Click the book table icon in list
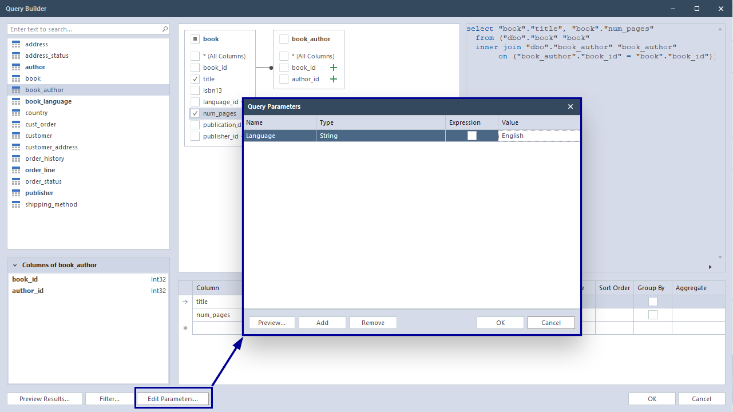This screenshot has width=733, height=412. tap(16, 78)
